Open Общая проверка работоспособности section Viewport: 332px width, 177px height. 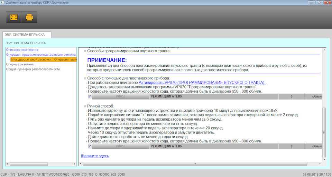33,69
